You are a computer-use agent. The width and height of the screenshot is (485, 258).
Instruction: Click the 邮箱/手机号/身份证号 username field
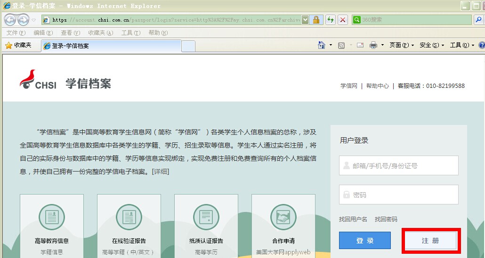tap(399, 165)
